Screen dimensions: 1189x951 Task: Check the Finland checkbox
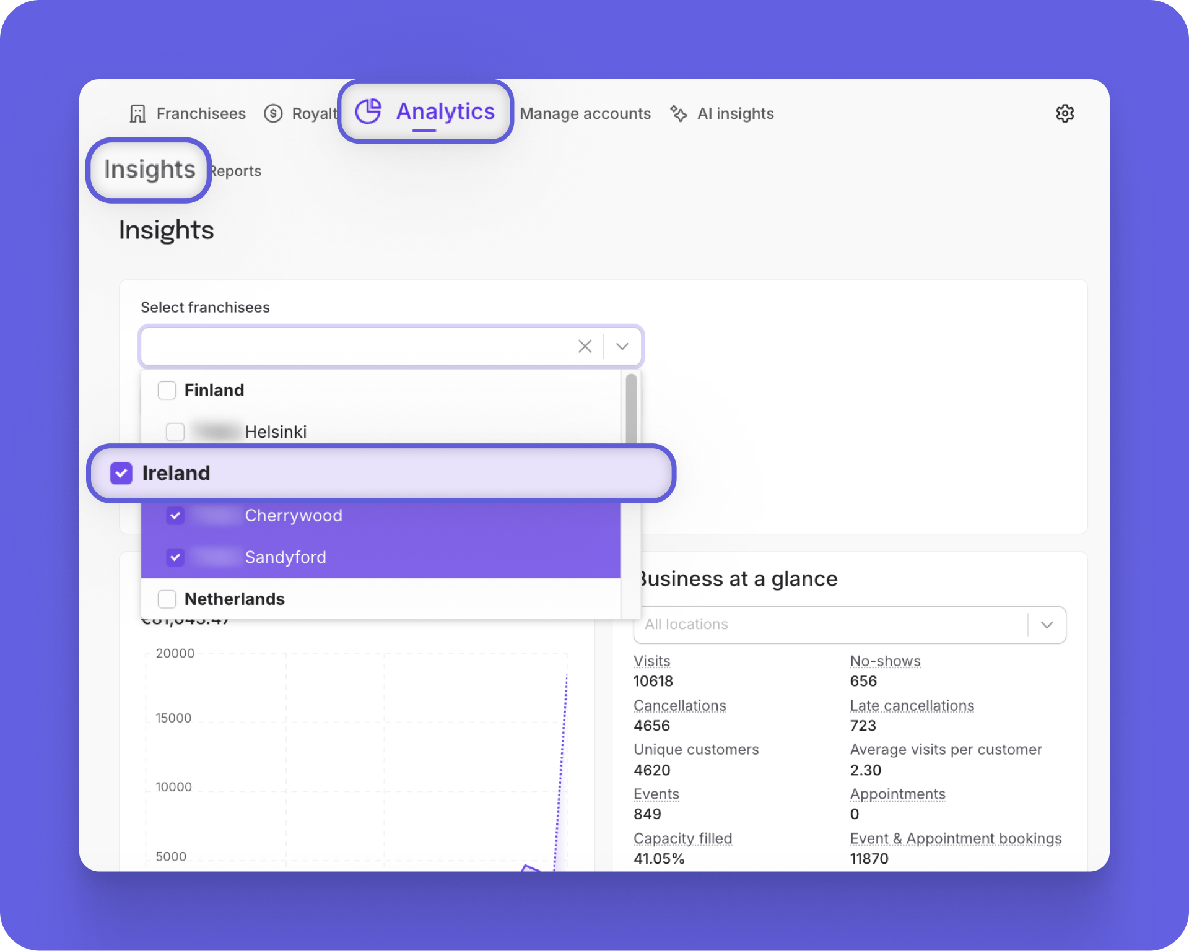(167, 391)
